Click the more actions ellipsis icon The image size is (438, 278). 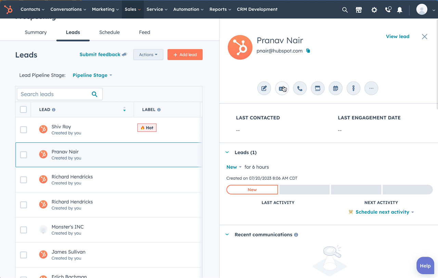pyautogui.click(x=371, y=88)
